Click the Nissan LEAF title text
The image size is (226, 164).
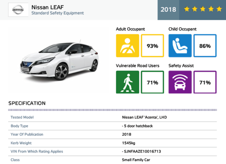click(x=48, y=7)
